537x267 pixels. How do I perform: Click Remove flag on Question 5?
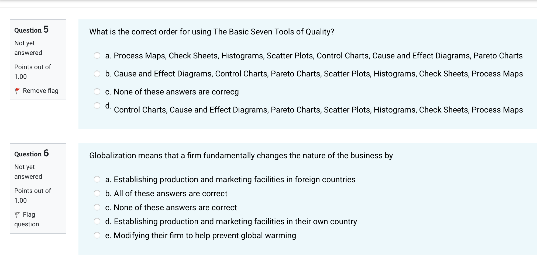[40, 91]
